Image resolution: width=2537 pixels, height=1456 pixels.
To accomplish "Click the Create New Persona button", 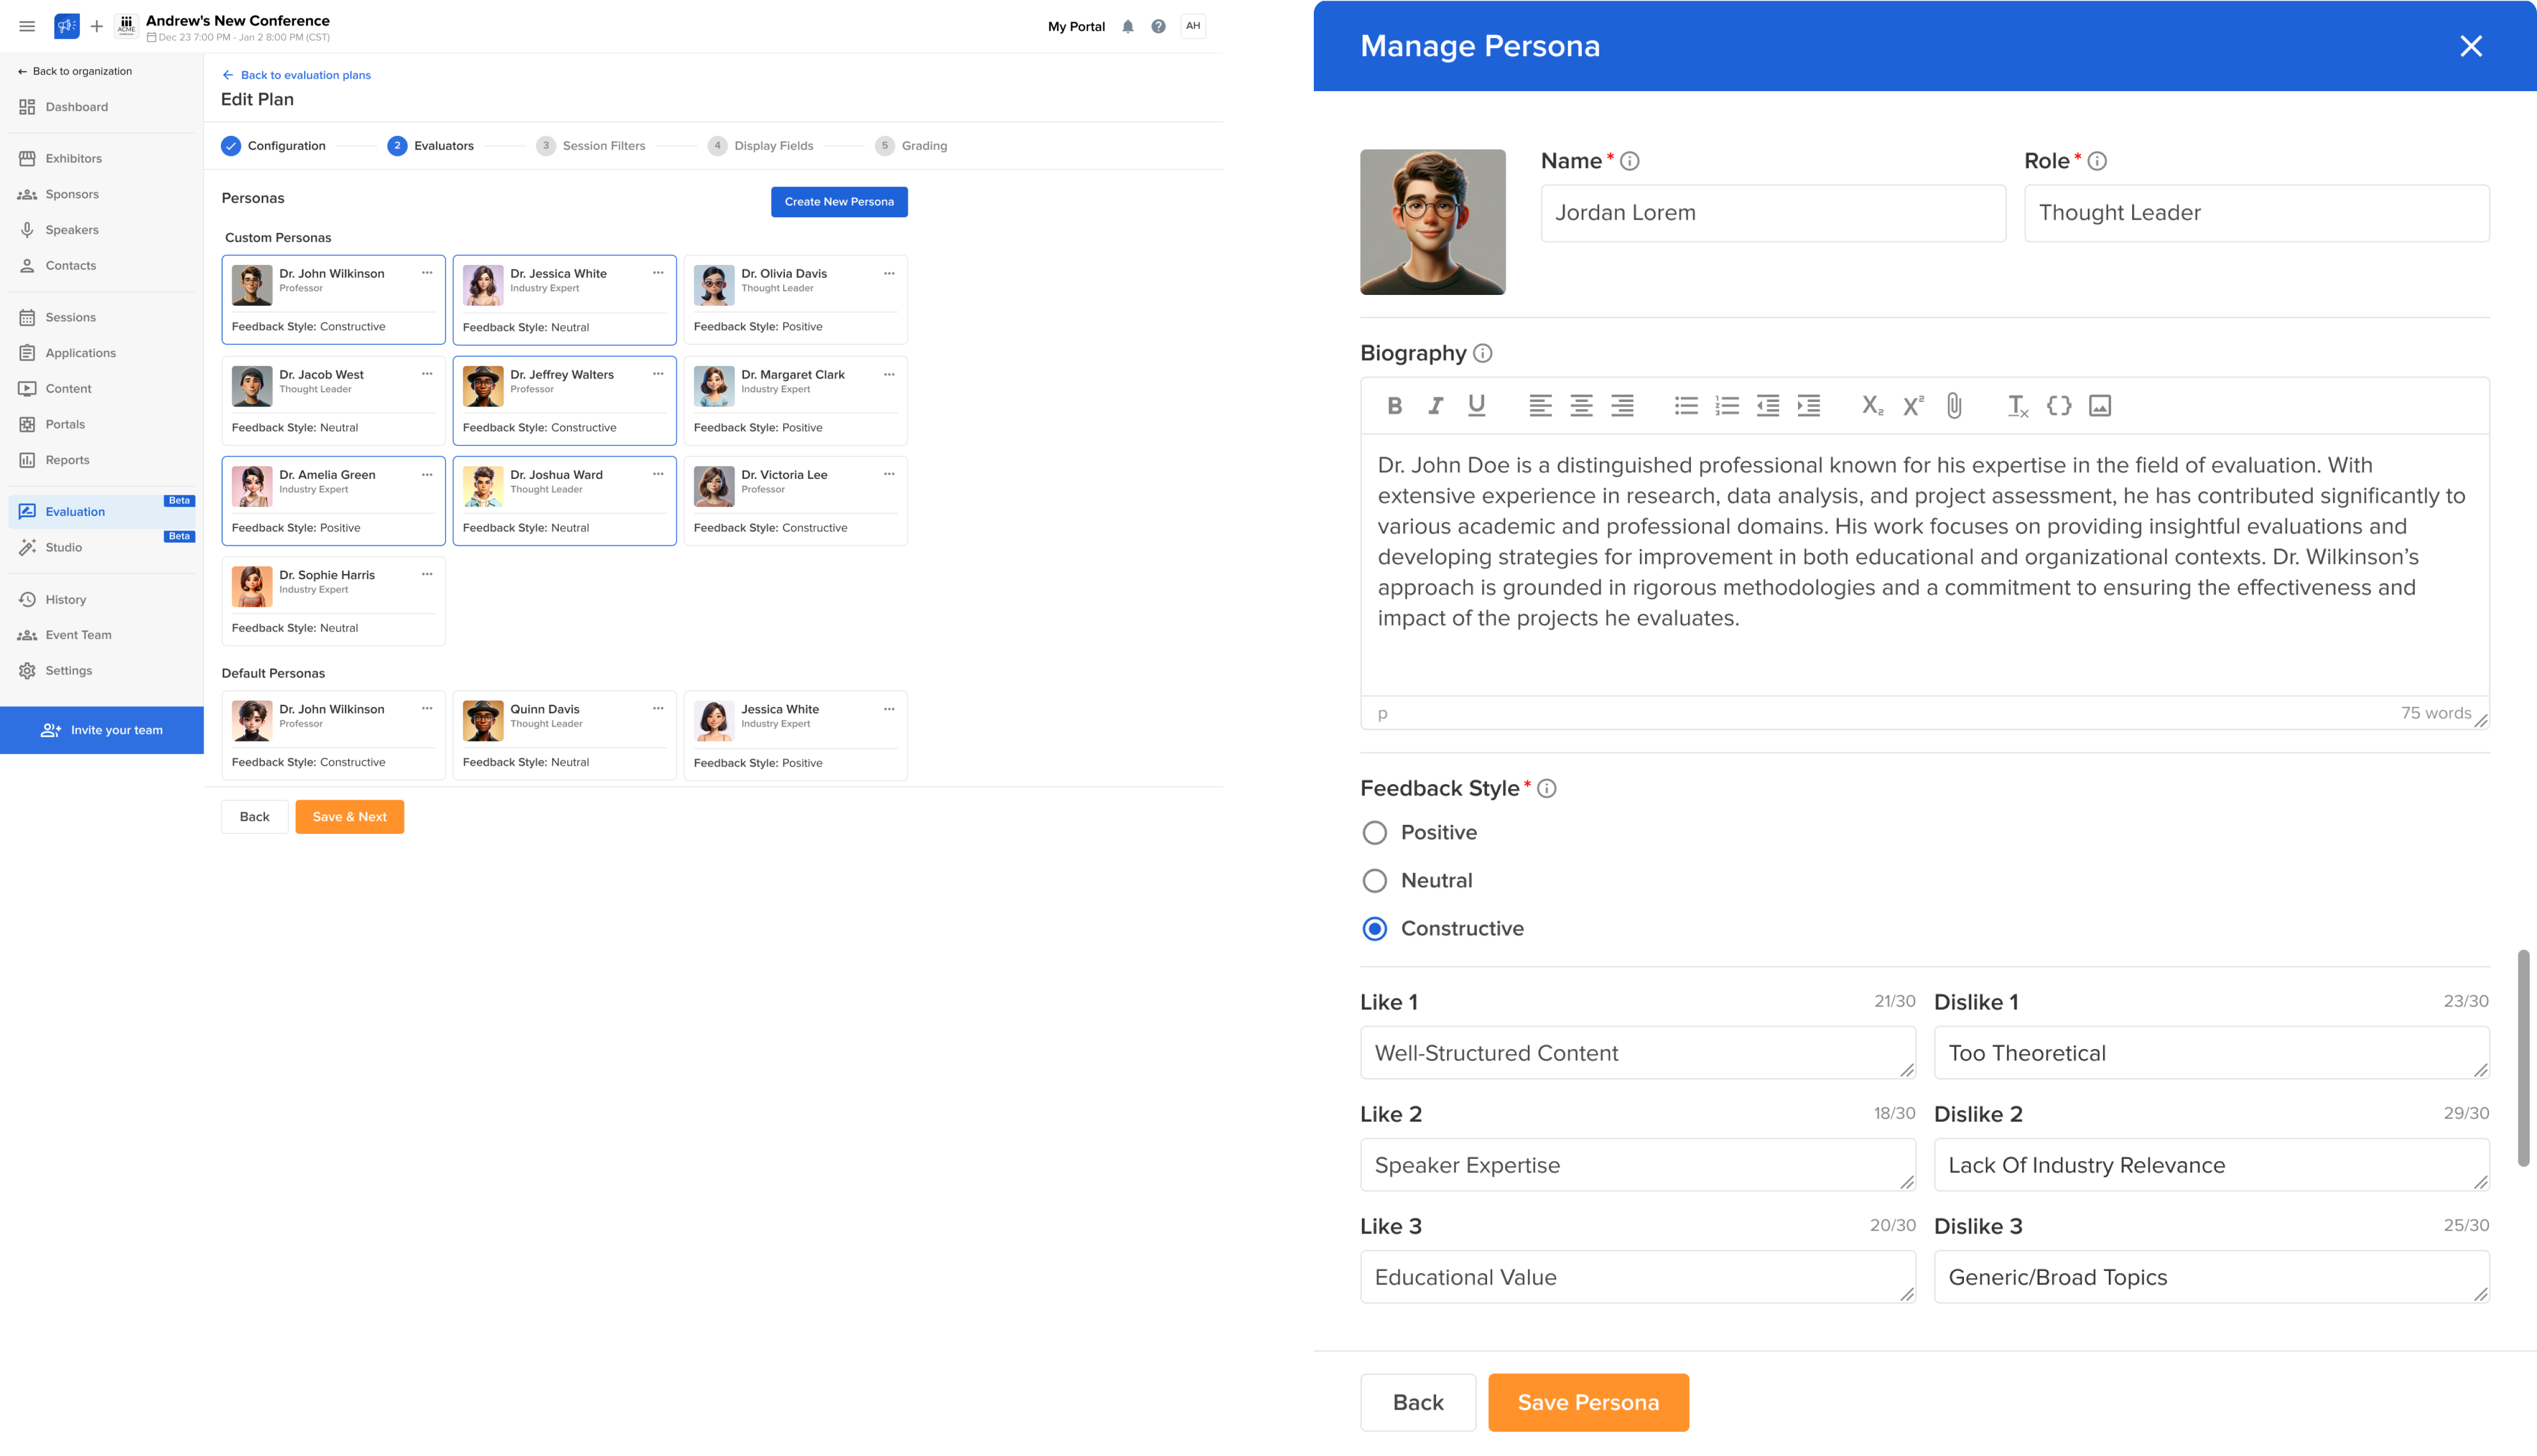I will [x=838, y=201].
